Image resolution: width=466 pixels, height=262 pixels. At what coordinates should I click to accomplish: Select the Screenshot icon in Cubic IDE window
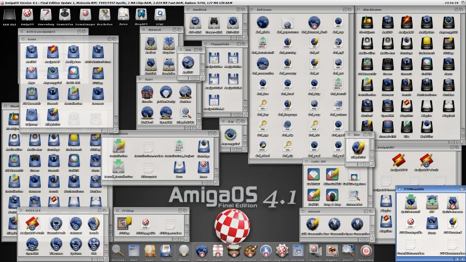pos(353,195)
